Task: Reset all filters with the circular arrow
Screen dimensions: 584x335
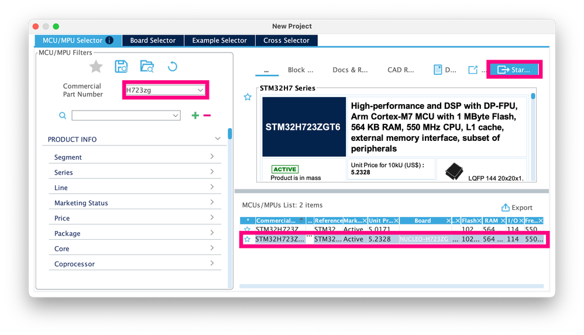Action: (172, 67)
